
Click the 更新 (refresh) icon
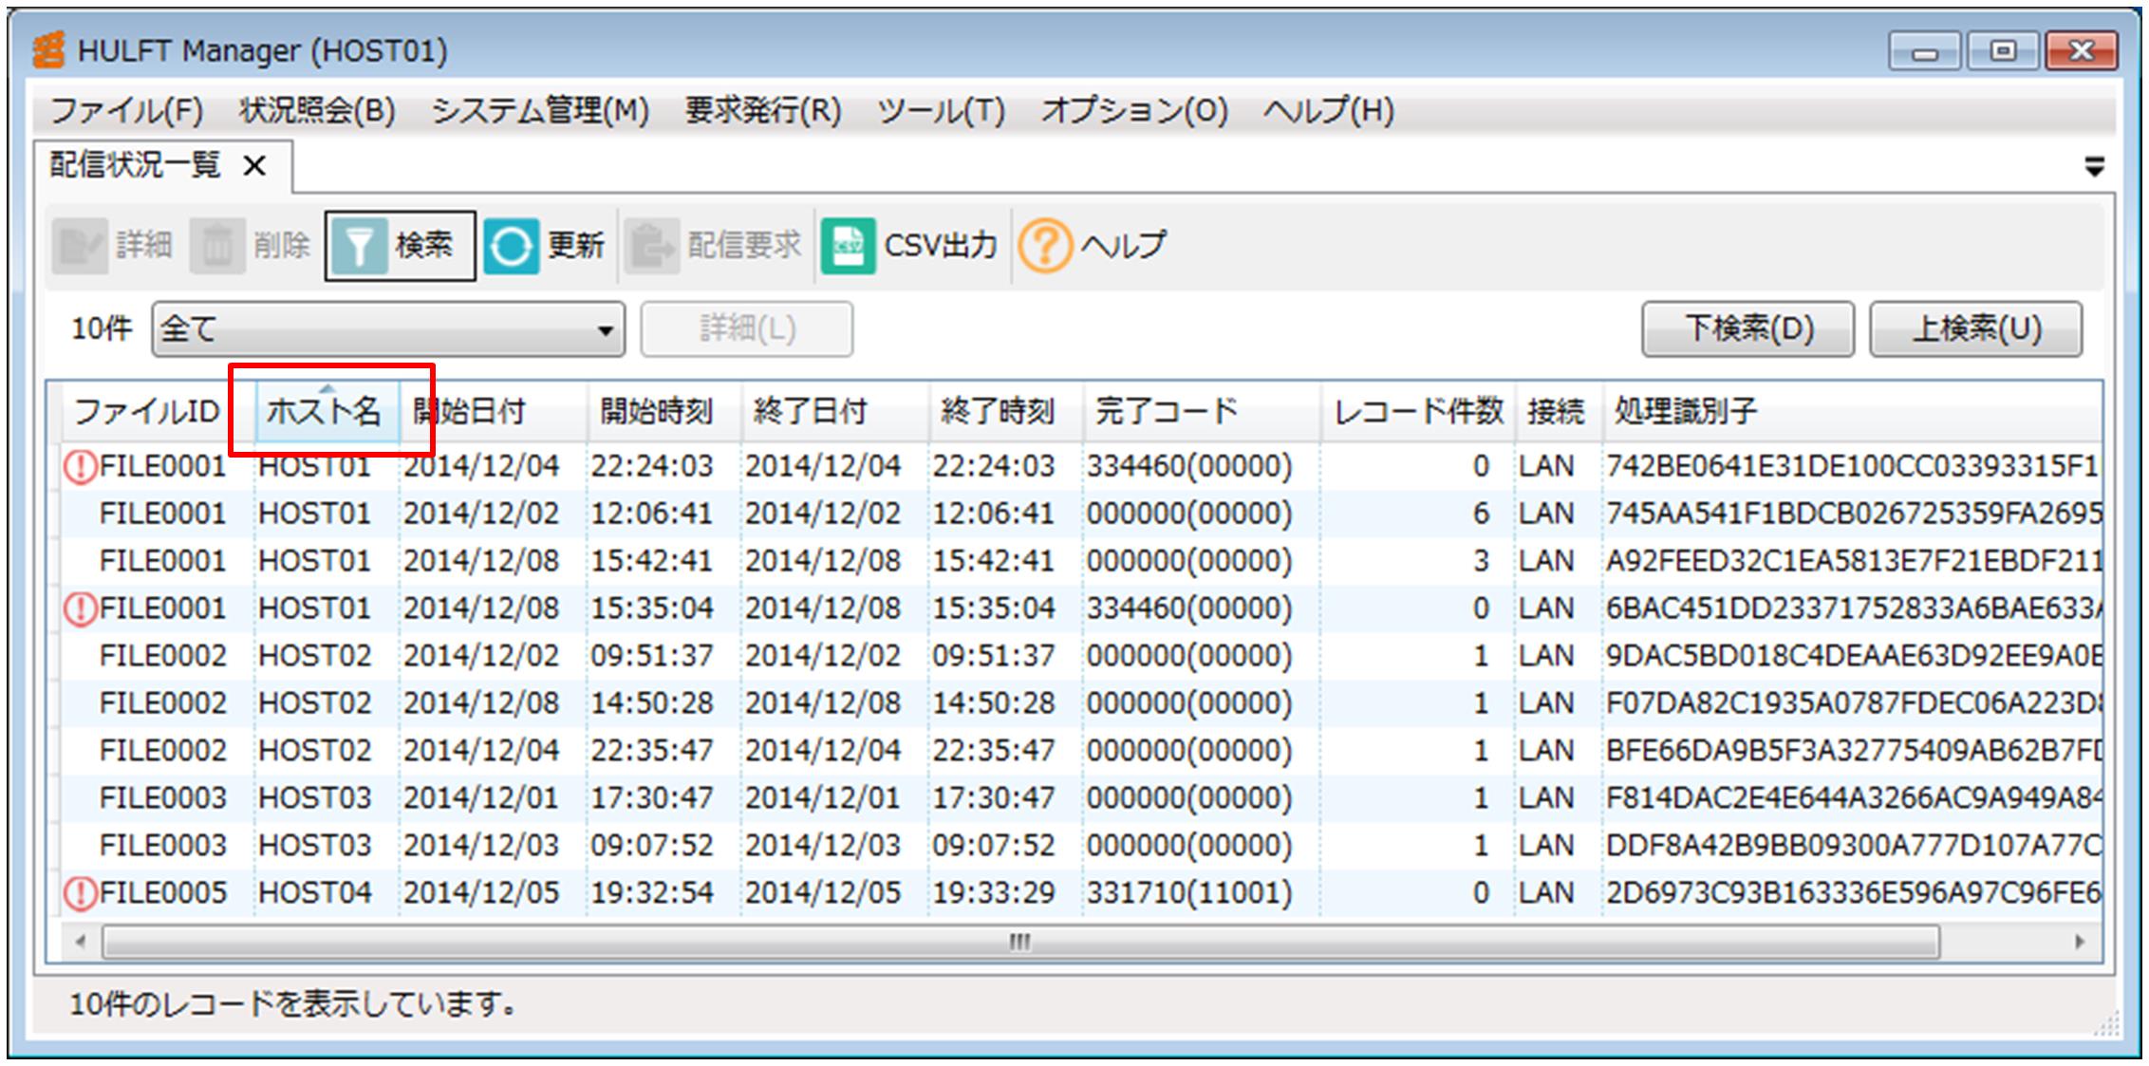pyautogui.click(x=513, y=245)
